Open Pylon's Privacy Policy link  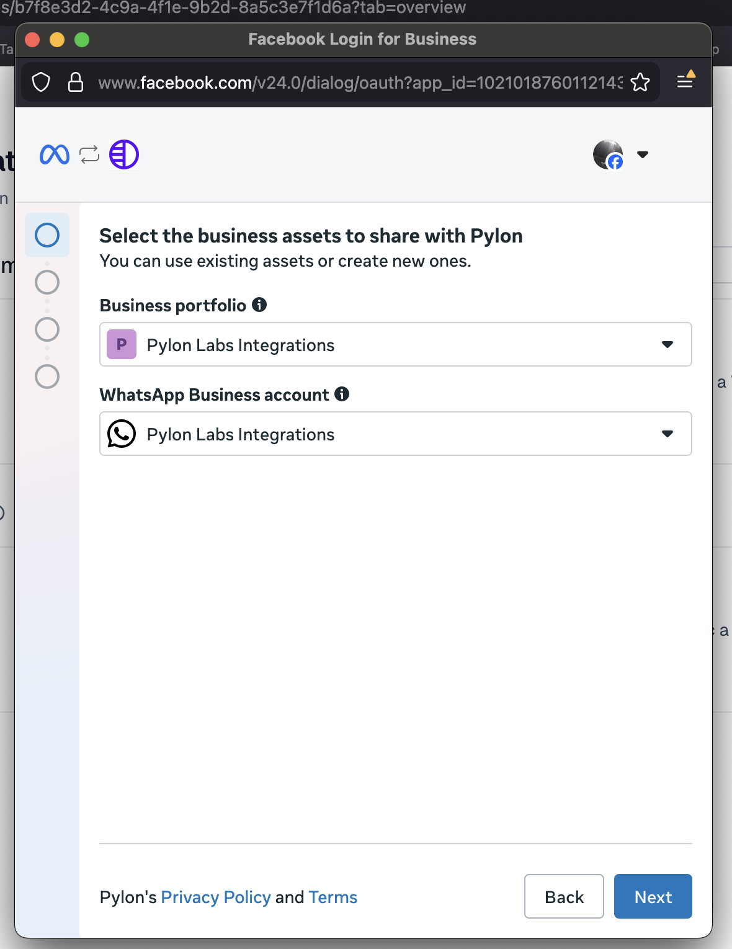click(216, 897)
